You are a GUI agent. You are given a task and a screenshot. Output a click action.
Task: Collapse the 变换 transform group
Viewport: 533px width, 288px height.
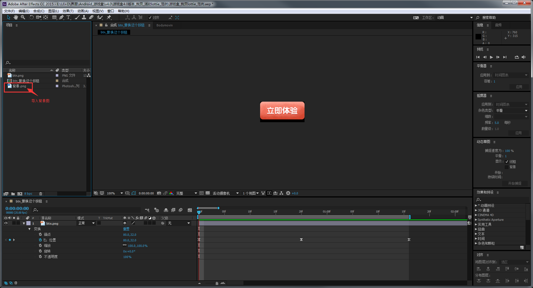(x=29, y=229)
